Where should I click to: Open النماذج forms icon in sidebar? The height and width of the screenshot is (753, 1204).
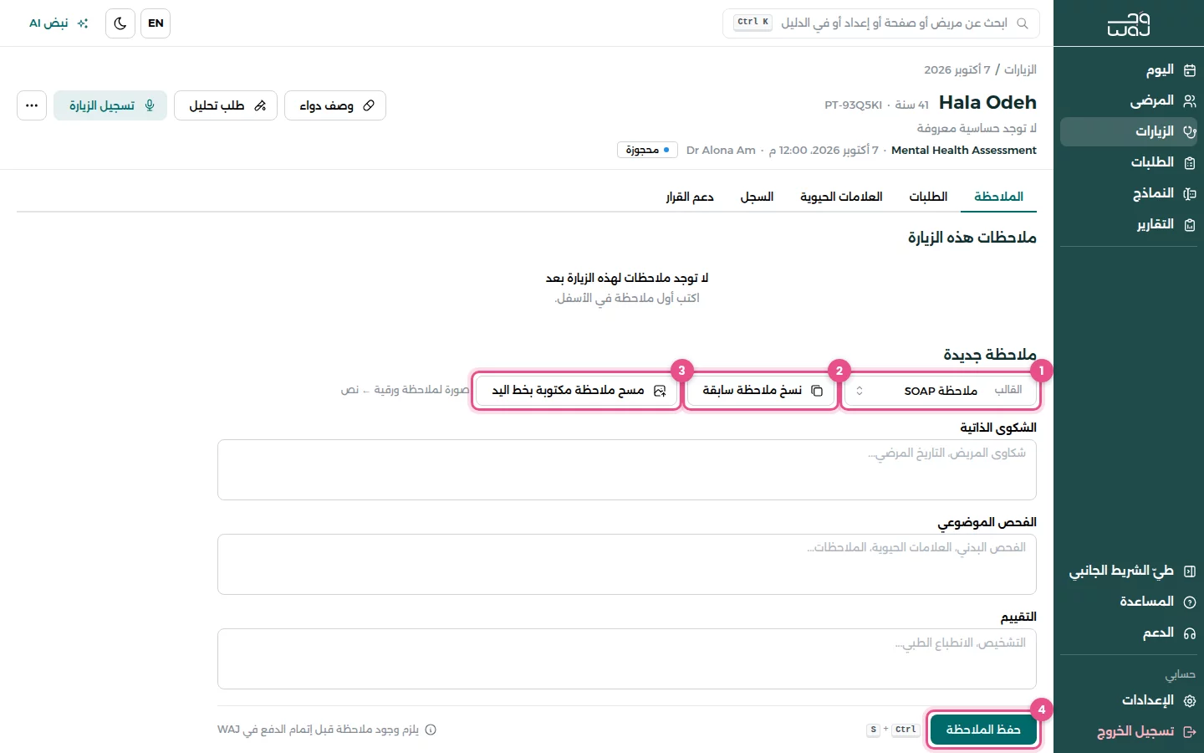(x=1190, y=194)
